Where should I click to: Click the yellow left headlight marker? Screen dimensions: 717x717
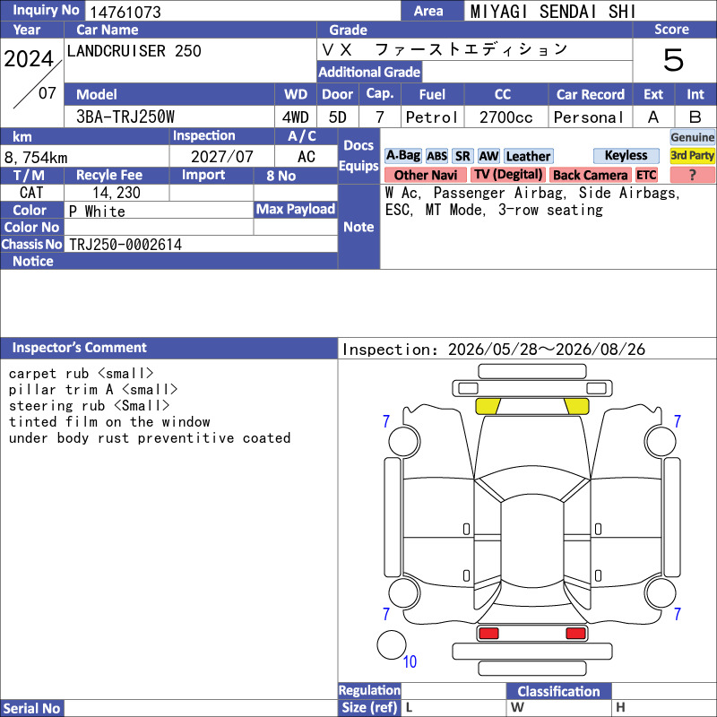click(488, 406)
